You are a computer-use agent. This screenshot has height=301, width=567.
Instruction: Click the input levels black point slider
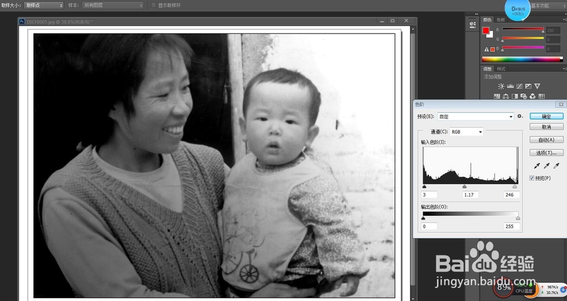[x=424, y=186]
